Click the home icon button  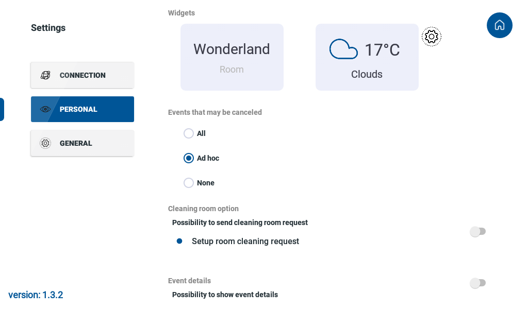[x=499, y=25]
